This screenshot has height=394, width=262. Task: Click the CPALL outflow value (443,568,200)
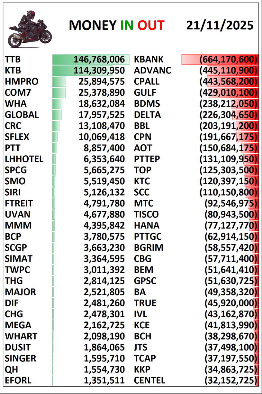[229, 82]
